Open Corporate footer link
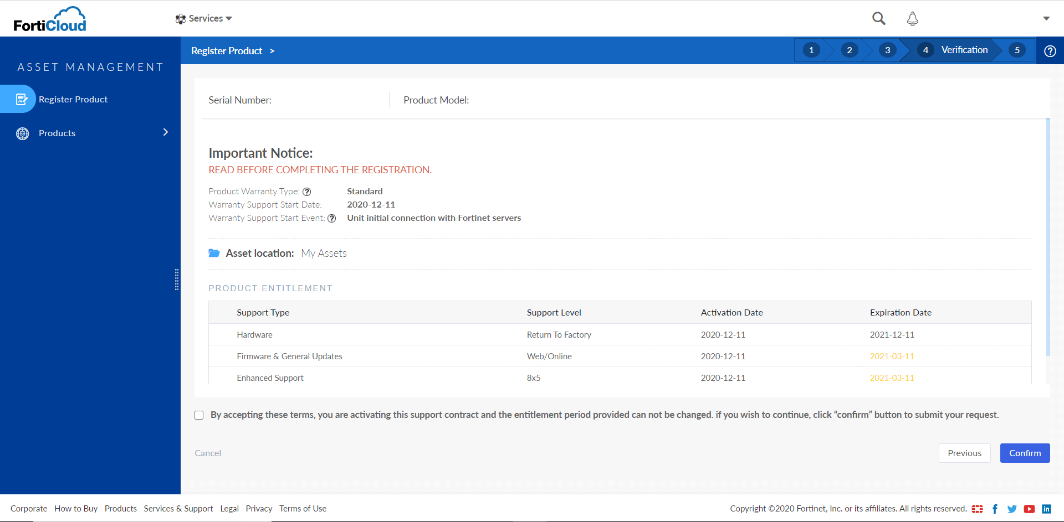Image resolution: width=1064 pixels, height=522 pixels. (x=29, y=509)
